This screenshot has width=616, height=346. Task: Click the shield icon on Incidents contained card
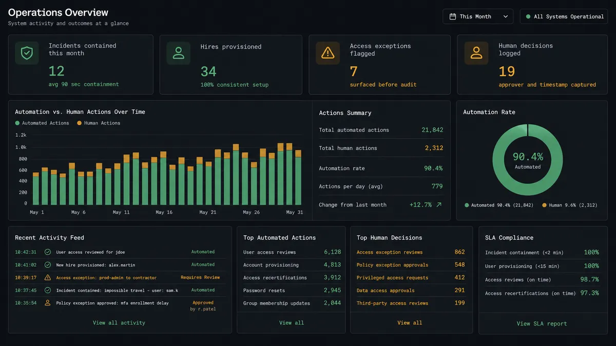pos(27,53)
